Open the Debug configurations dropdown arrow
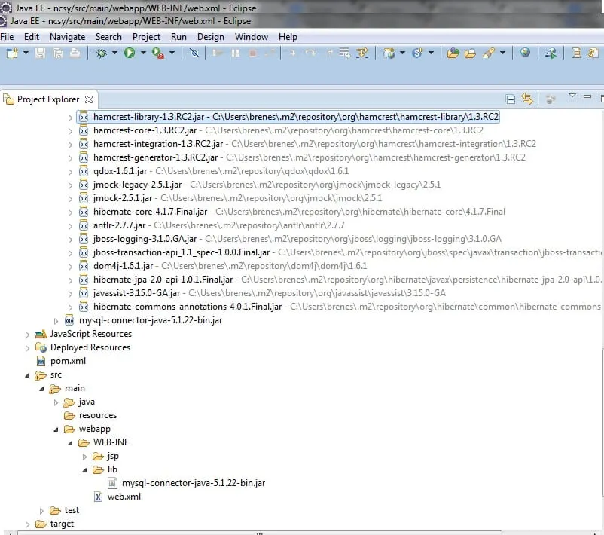Image resolution: width=604 pixels, height=535 pixels. tap(114, 53)
